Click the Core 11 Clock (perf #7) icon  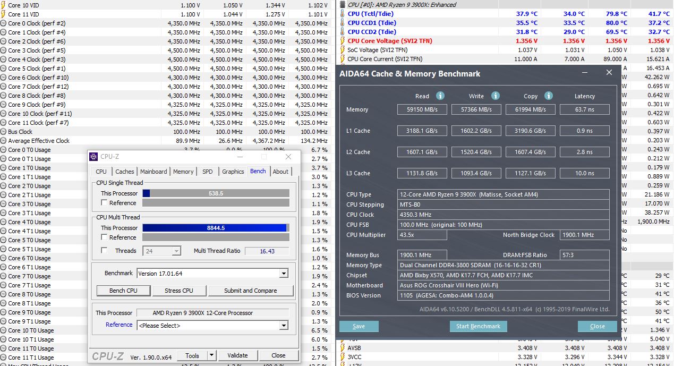click(3, 123)
